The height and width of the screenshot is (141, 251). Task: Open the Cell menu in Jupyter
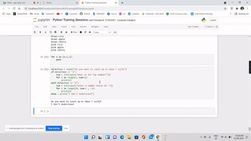[73, 27]
